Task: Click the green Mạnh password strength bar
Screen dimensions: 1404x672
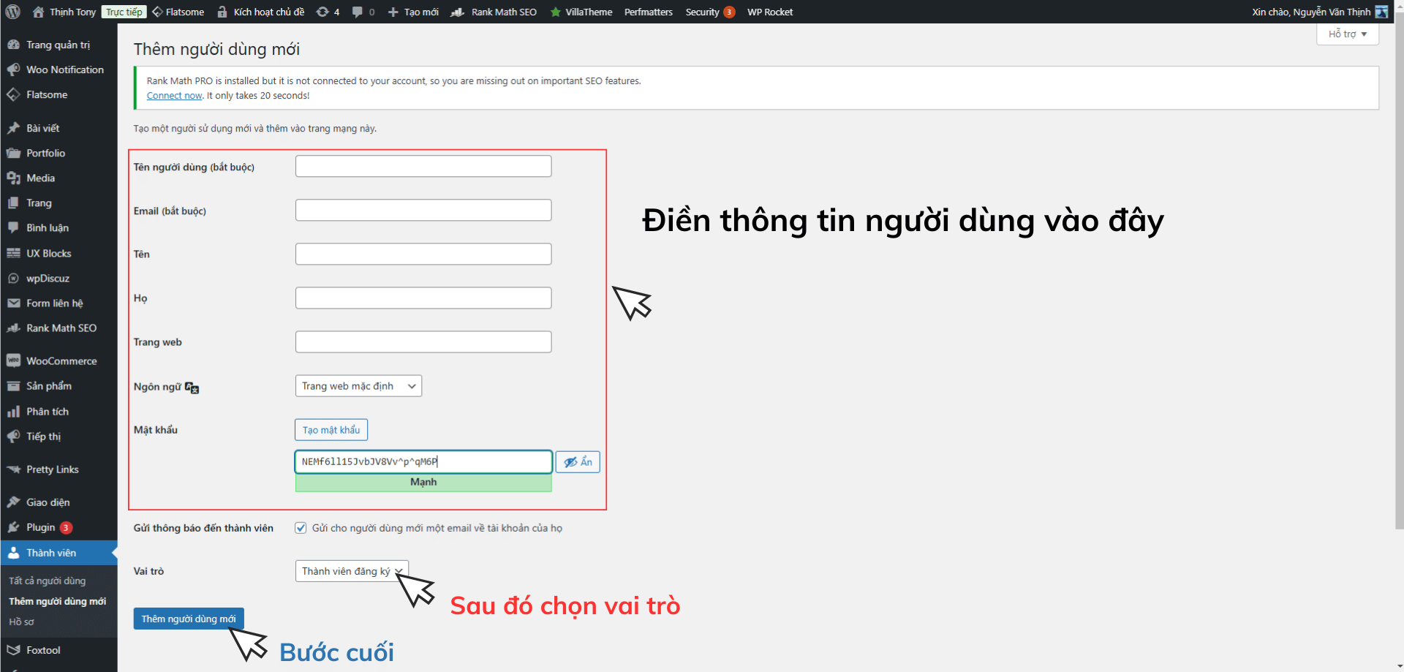Action: click(423, 483)
